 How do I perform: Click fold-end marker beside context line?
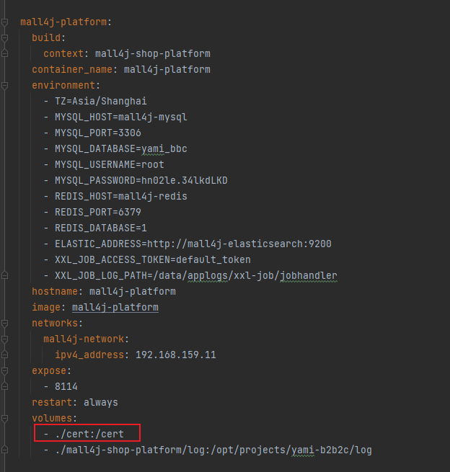point(5,54)
